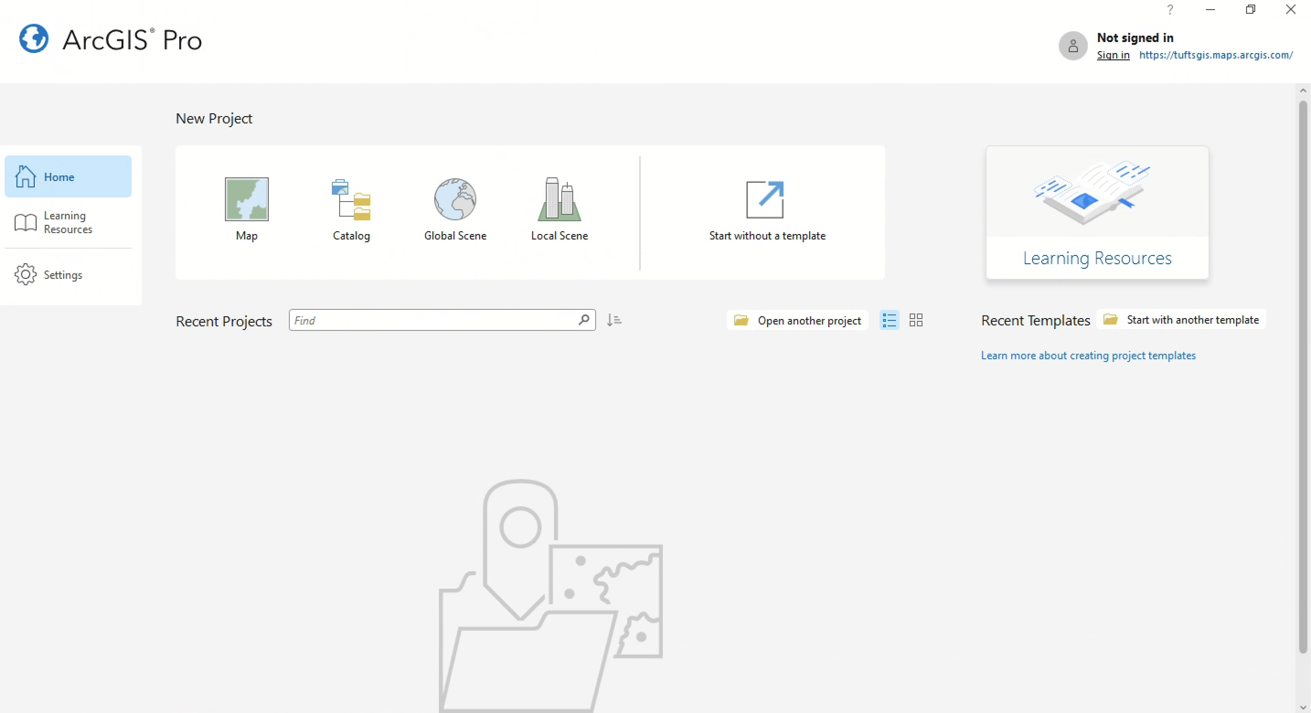Screen dimensions: 1311x713
Task: Switch recent projects to list view
Action: [x=889, y=320]
